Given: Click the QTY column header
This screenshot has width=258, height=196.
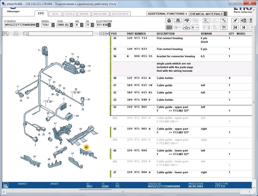Looking at the screenshot, I should (231, 34).
